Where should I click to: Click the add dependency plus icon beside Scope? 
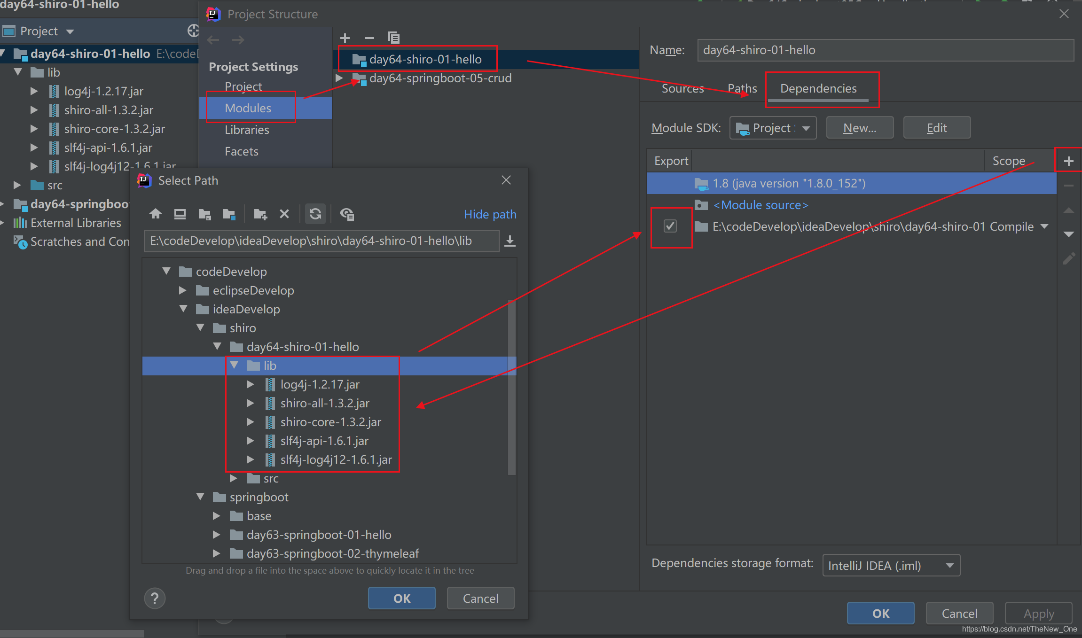1068,161
